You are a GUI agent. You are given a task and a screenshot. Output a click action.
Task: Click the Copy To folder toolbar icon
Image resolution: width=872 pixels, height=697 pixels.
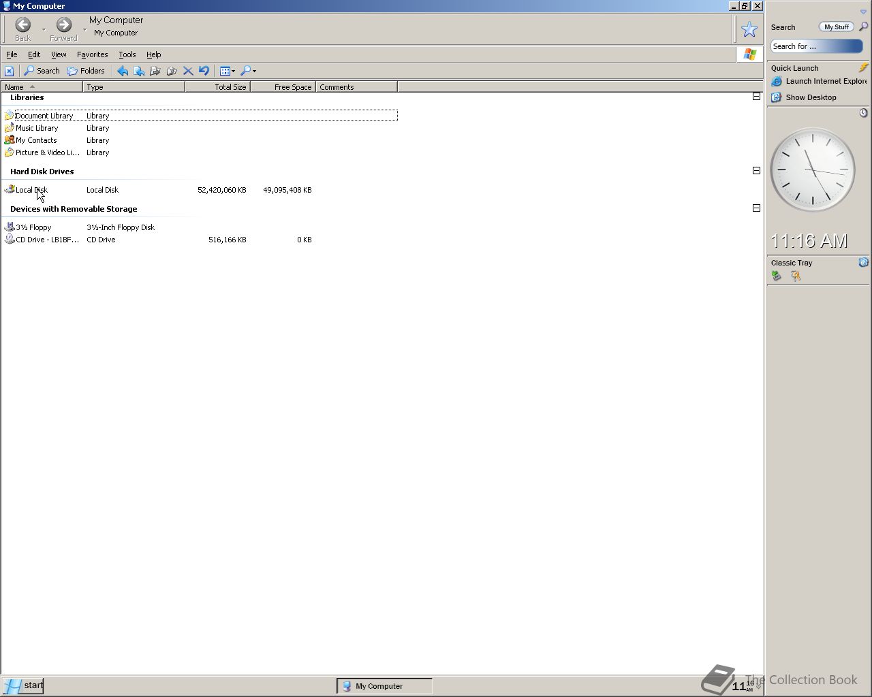(172, 71)
